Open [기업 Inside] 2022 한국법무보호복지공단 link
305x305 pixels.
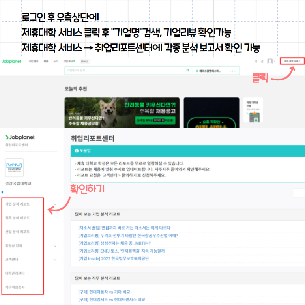coord(114,258)
